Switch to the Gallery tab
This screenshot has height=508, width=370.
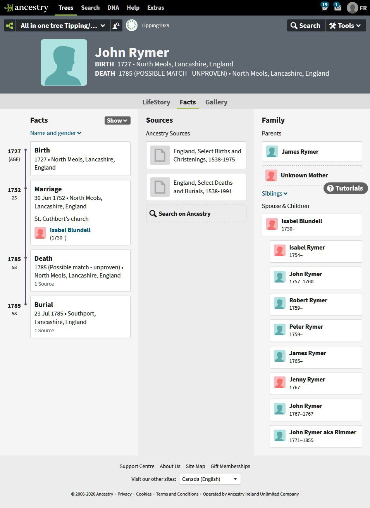pyautogui.click(x=216, y=102)
